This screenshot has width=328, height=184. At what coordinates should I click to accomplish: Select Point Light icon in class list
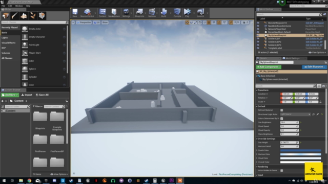[x=25, y=45]
